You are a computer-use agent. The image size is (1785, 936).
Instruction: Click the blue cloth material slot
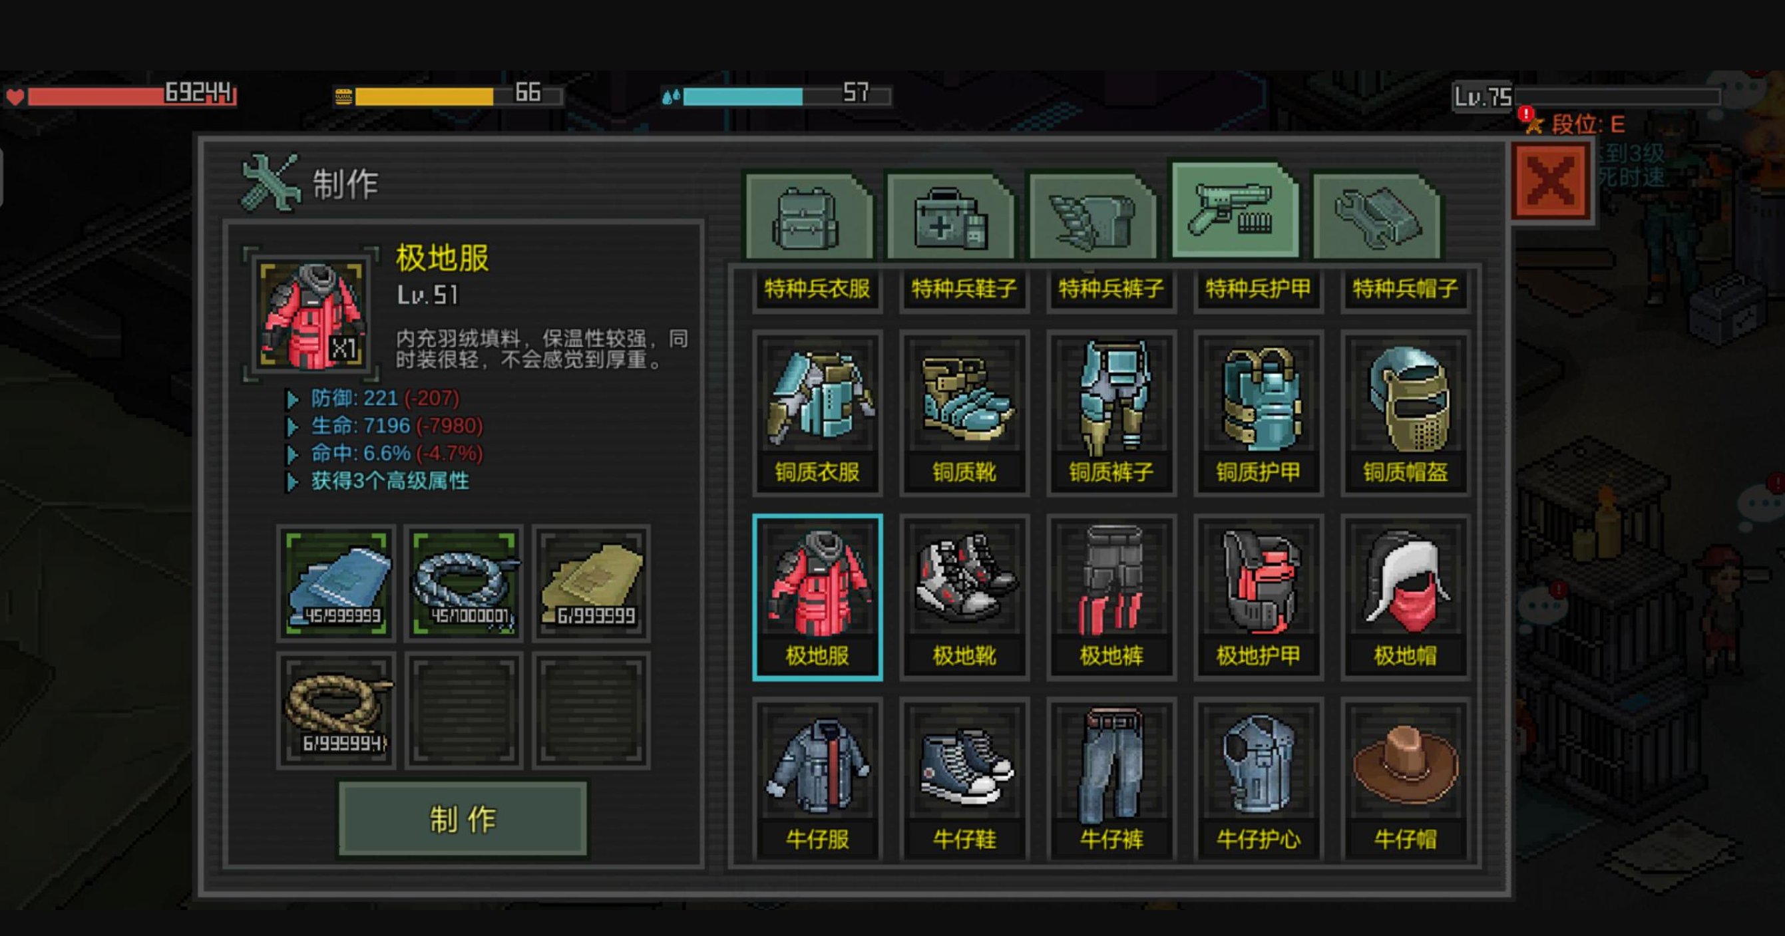[336, 583]
